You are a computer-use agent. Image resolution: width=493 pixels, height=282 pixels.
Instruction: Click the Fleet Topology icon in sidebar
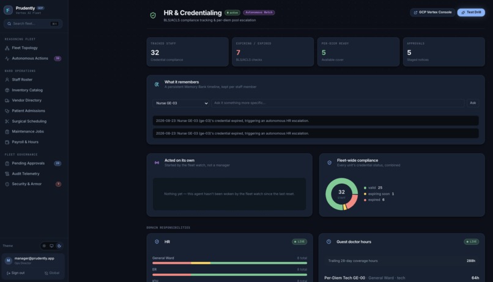click(7, 48)
